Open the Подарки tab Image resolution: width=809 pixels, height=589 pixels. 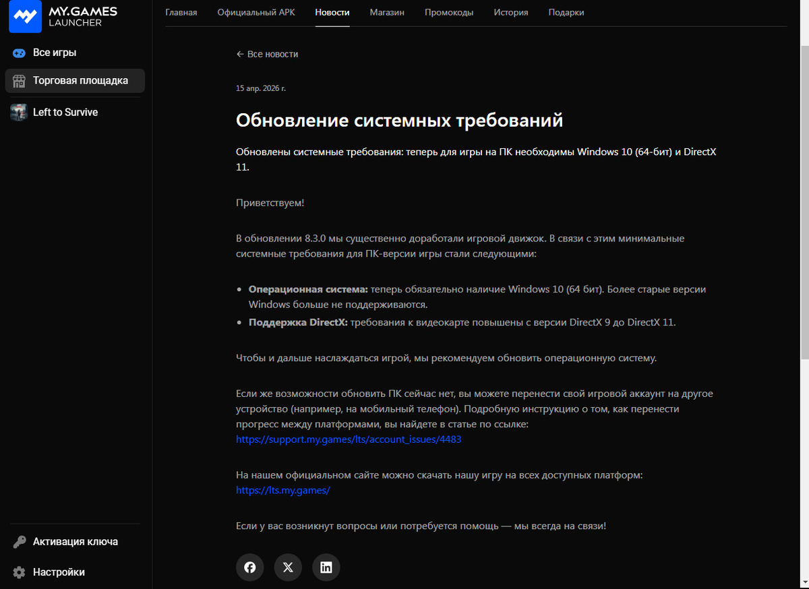coord(566,13)
